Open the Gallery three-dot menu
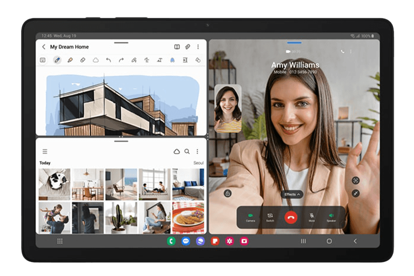 (x=197, y=151)
